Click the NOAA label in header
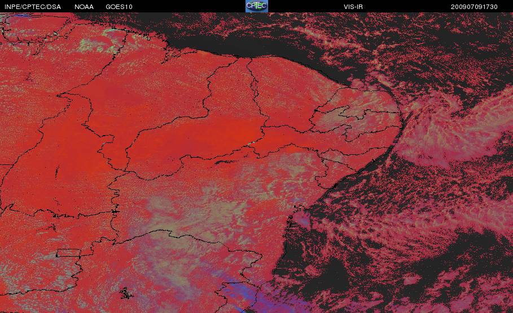This screenshot has height=313, width=513. [84, 7]
